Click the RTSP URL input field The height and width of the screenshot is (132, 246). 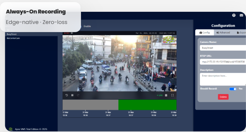pyautogui.click(x=223, y=62)
